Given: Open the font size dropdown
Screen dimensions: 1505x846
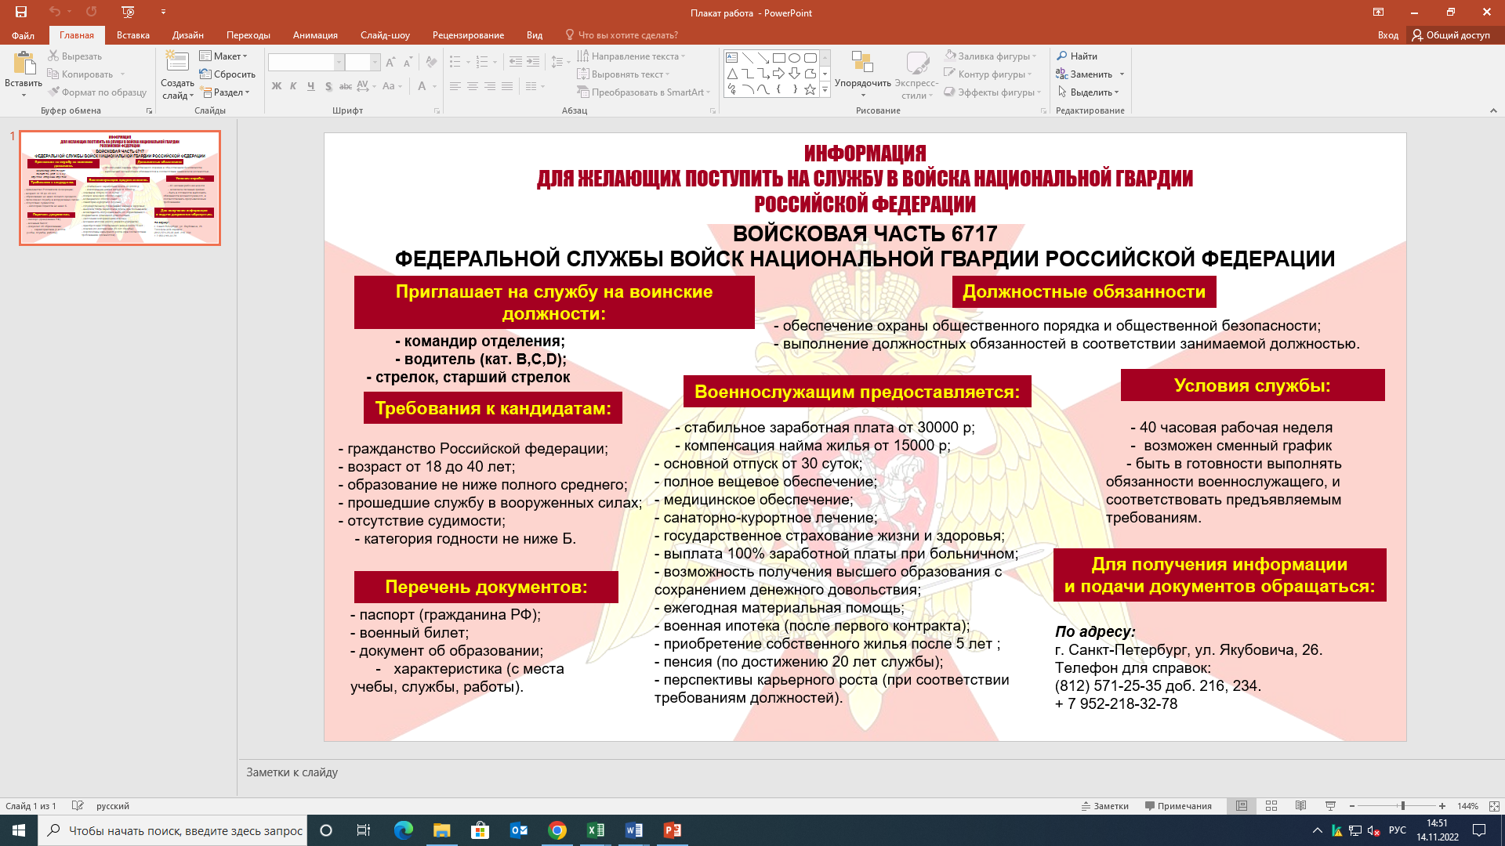Looking at the screenshot, I should pyautogui.click(x=375, y=62).
